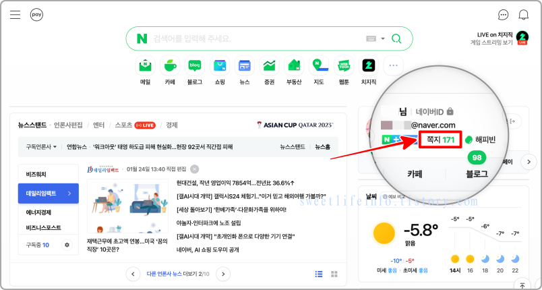Image resolution: width=542 pixels, height=290 pixels.
Task: Show more services with ellipsis icon
Action: [x=394, y=65]
